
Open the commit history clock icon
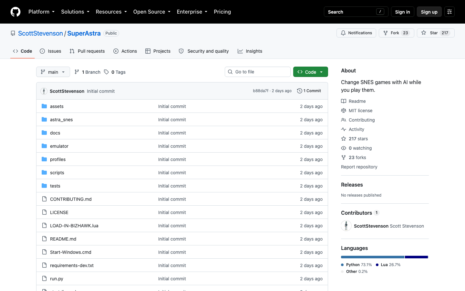coord(300,91)
